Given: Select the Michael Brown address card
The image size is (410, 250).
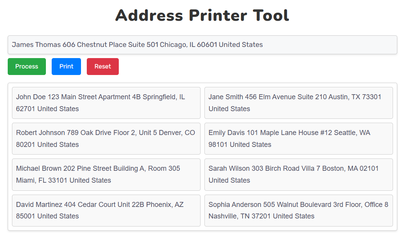Looking at the screenshot, I should click(106, 174).
